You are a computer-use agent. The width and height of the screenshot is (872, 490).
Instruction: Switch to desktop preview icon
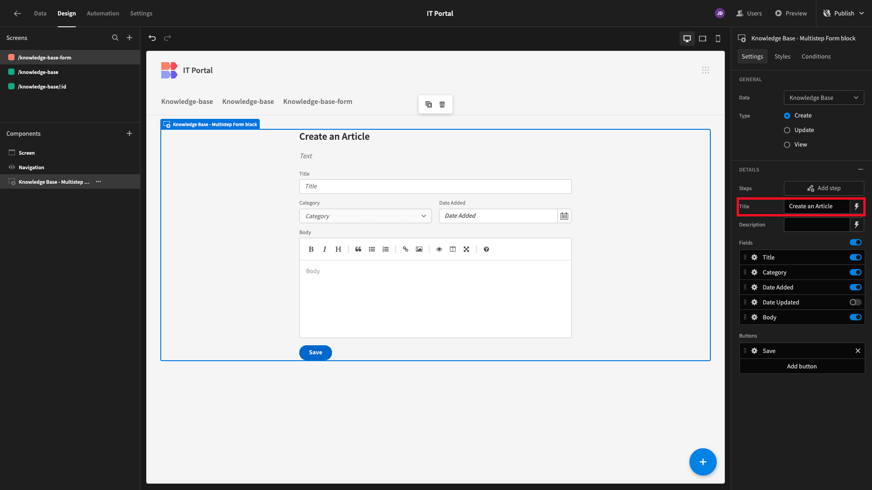pyautogui.click(x=687, y=39)
